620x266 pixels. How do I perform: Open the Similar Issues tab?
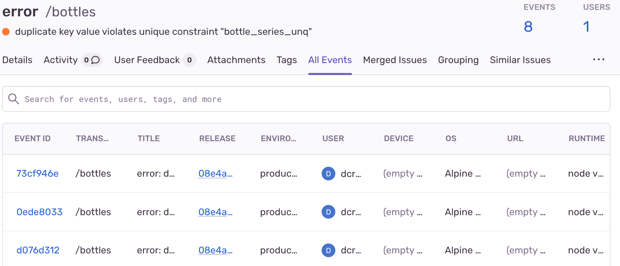pyautogui.click(x=520, y=60)
